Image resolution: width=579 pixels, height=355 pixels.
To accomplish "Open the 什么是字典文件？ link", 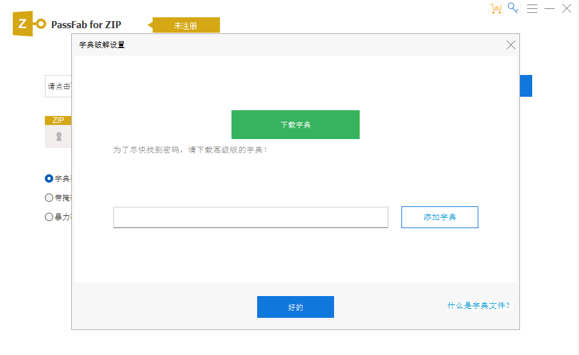I will click(478, 306).
